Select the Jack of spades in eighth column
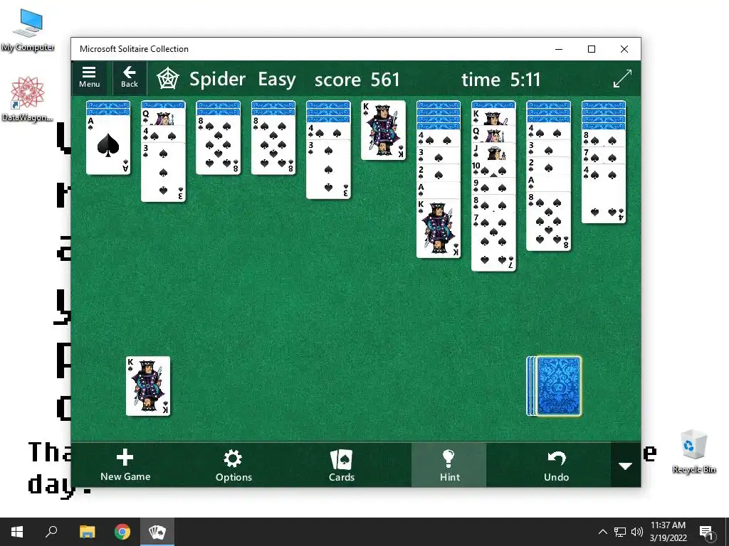729x546 pixels. pyautogui.click(x=493, y=152)
